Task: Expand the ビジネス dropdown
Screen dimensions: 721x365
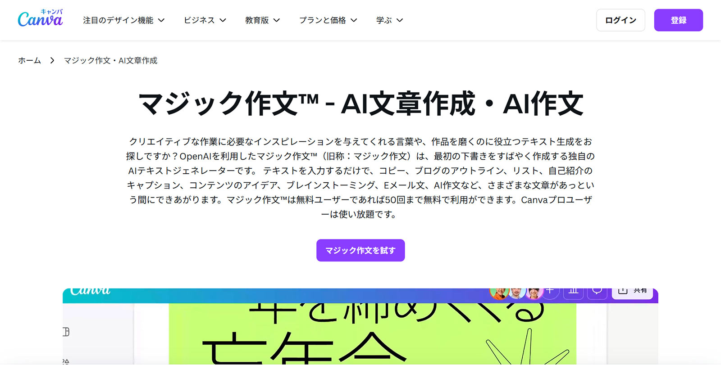Action: pos(205,20)
